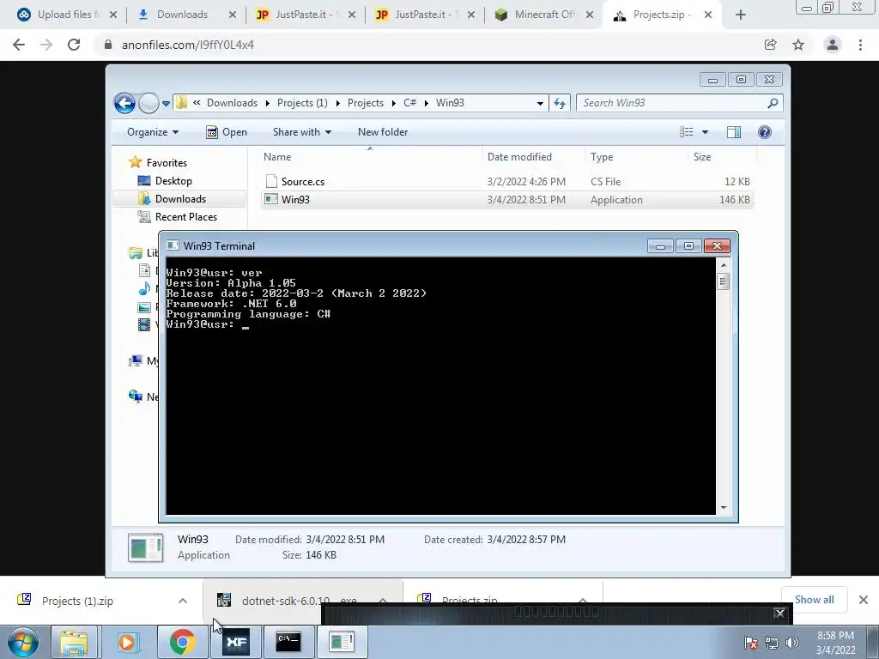Show all downloads
Screen dimensions: 879x659
click(814, 600)
